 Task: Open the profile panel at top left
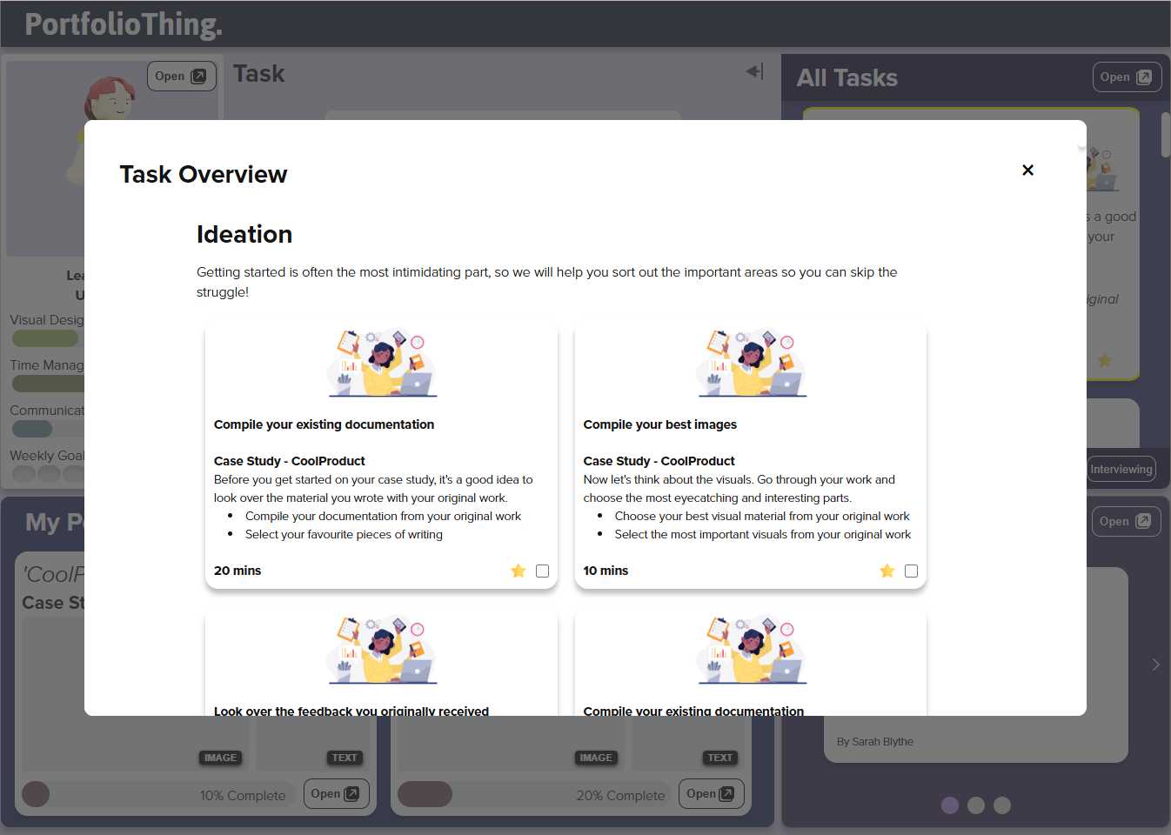pyautogui.click(x=181, y=77)
